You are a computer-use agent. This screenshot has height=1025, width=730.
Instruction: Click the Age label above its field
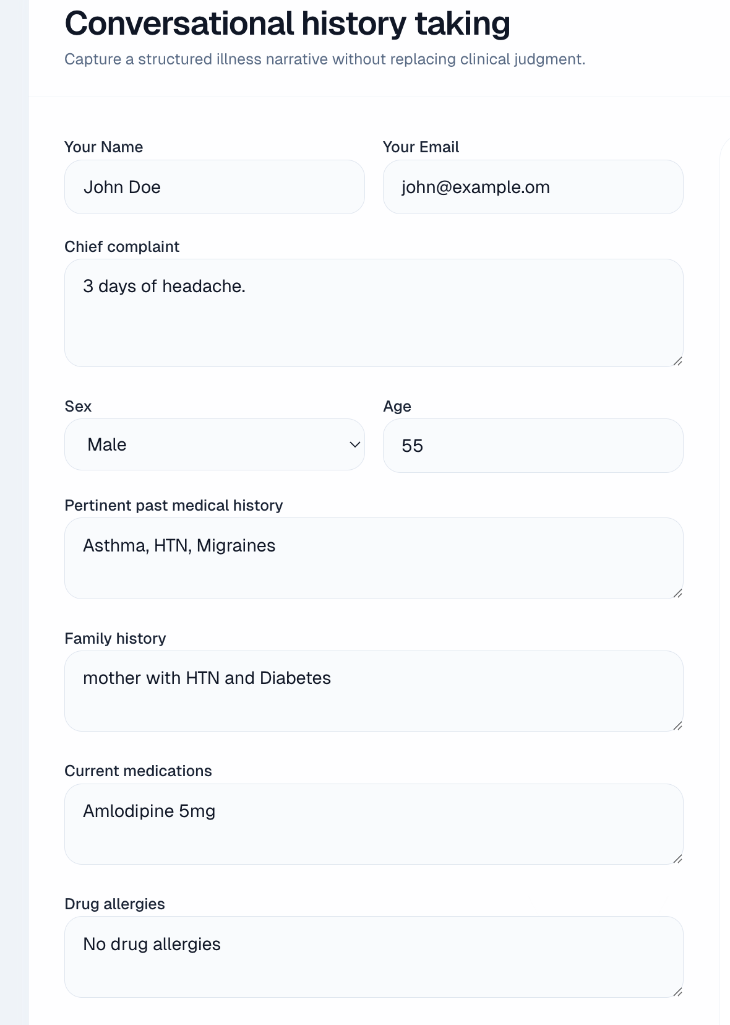tap(397, 406)
